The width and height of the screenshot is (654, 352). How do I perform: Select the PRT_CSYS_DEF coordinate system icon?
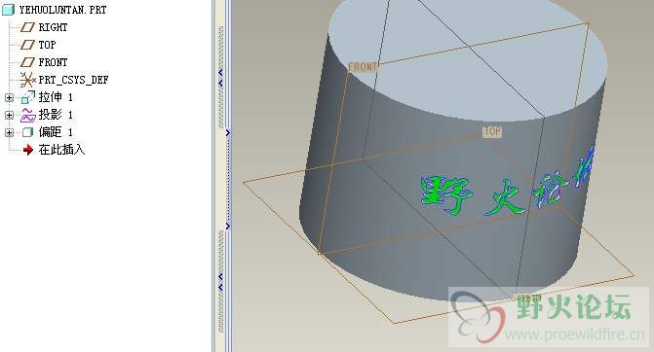pos(27,80)
